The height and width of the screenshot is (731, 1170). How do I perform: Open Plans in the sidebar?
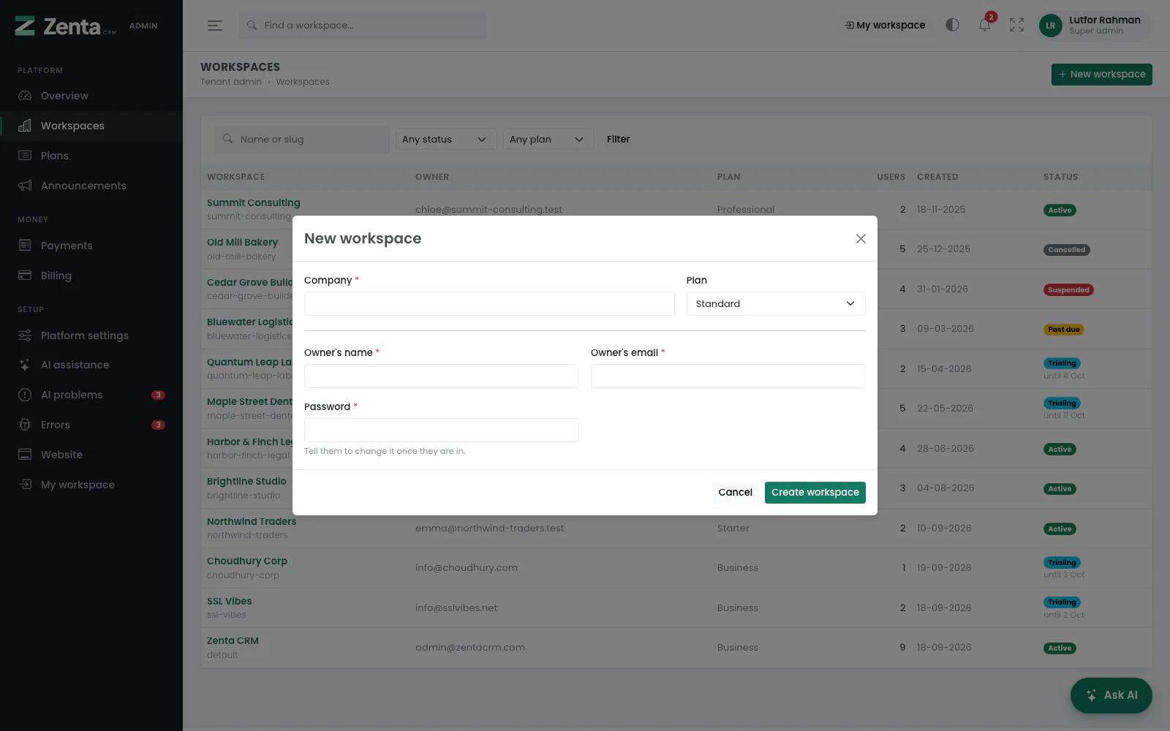coord(91,156)
